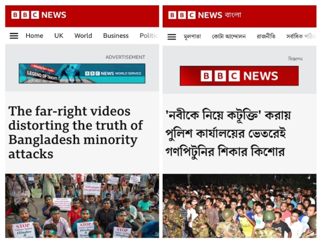
Task: Select the UK tab
Action: tap(59, 36)
